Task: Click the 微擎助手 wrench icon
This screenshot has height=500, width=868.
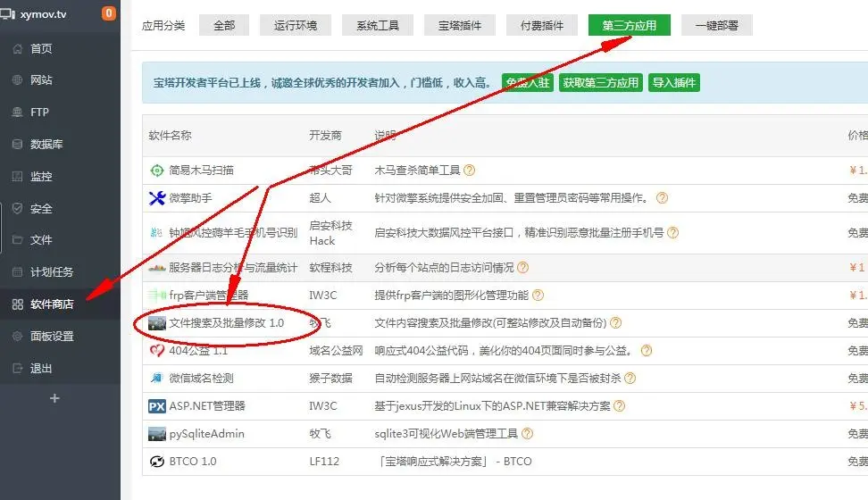Action: (x=157, y=198)
